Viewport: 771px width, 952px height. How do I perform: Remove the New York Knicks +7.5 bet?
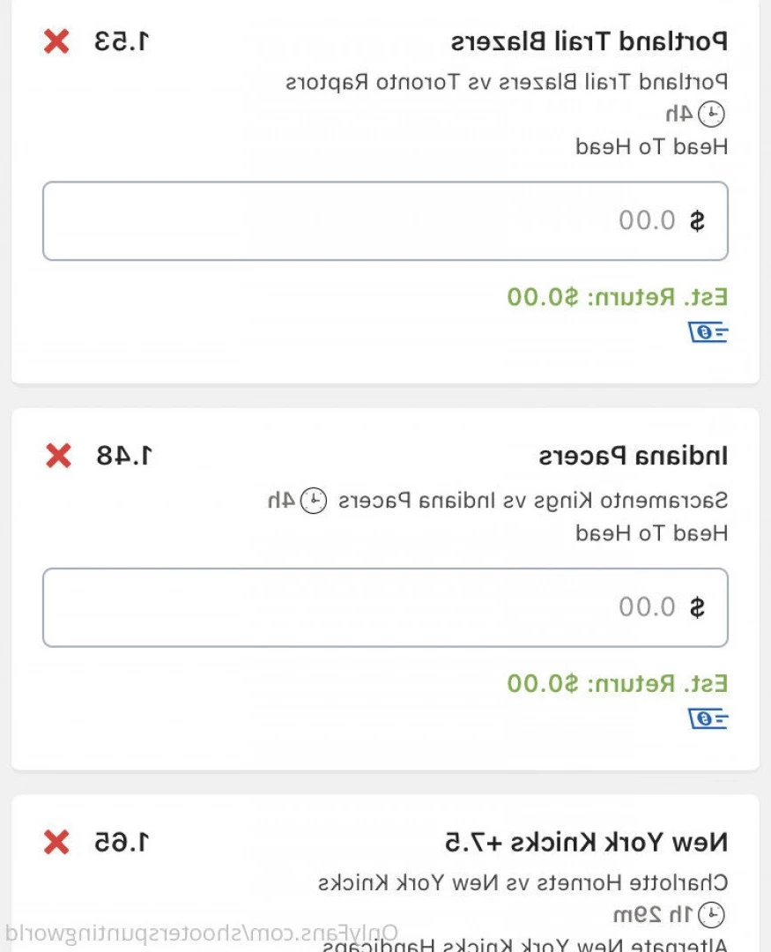pos(56,843)
